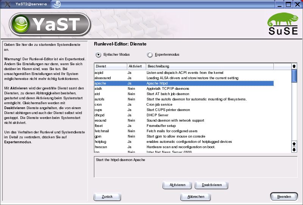Viewport: 303px width, 205px height.
Task: Click 'Start AT batch job daemon' description
Action: tap(168, 94)
